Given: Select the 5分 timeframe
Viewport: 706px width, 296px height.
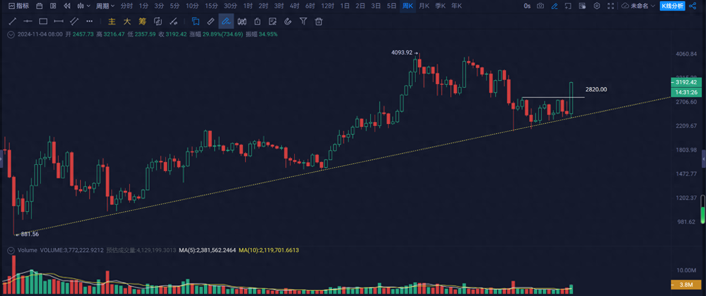Looking at the screenshot, I should [x=175, y=6].
